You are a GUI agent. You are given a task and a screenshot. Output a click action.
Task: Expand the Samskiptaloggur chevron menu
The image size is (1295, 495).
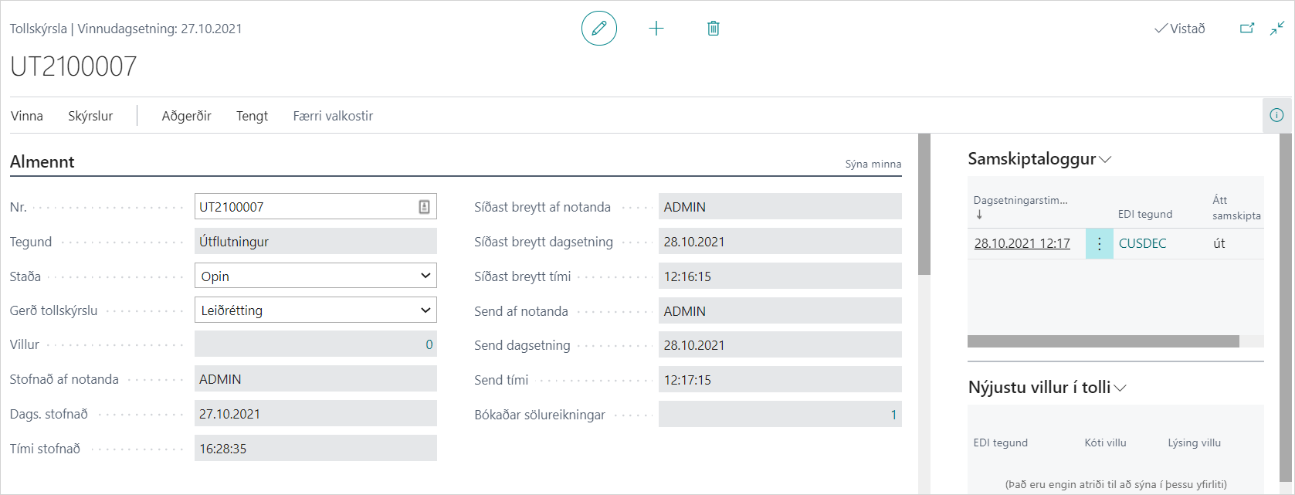point(1105,159)
